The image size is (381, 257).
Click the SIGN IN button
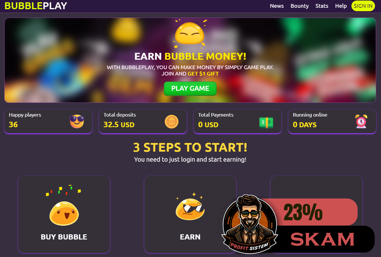coord(363,6)
